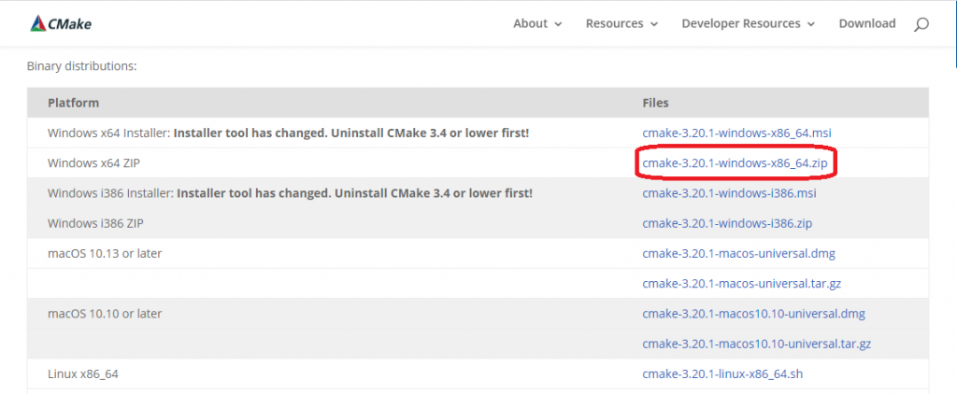Open the Download menu item

[866, 23]
